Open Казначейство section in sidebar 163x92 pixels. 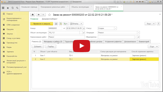[12, 56]
